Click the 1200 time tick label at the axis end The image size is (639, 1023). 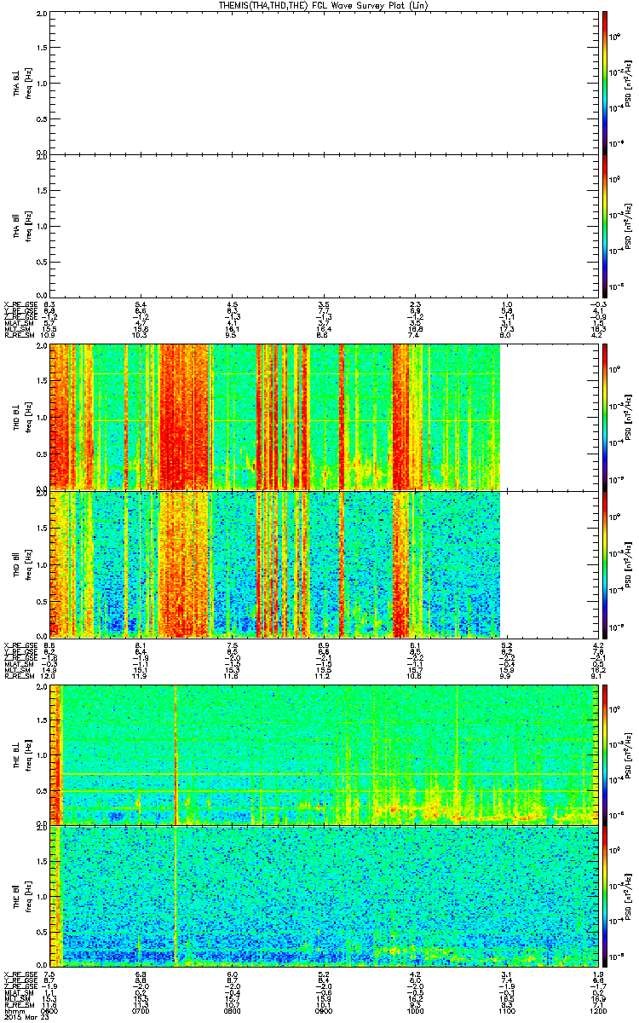point(596,1013)
